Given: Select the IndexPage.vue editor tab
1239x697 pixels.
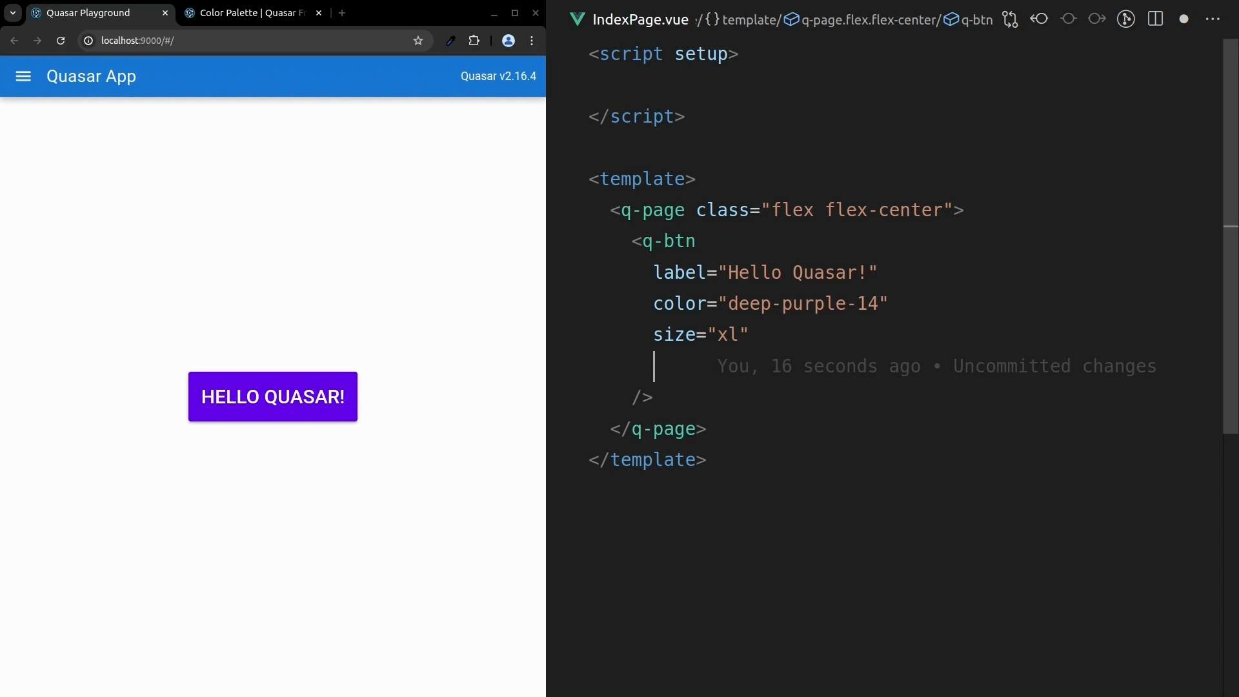Looking at the screenshot, I should (x=640, y=19).
